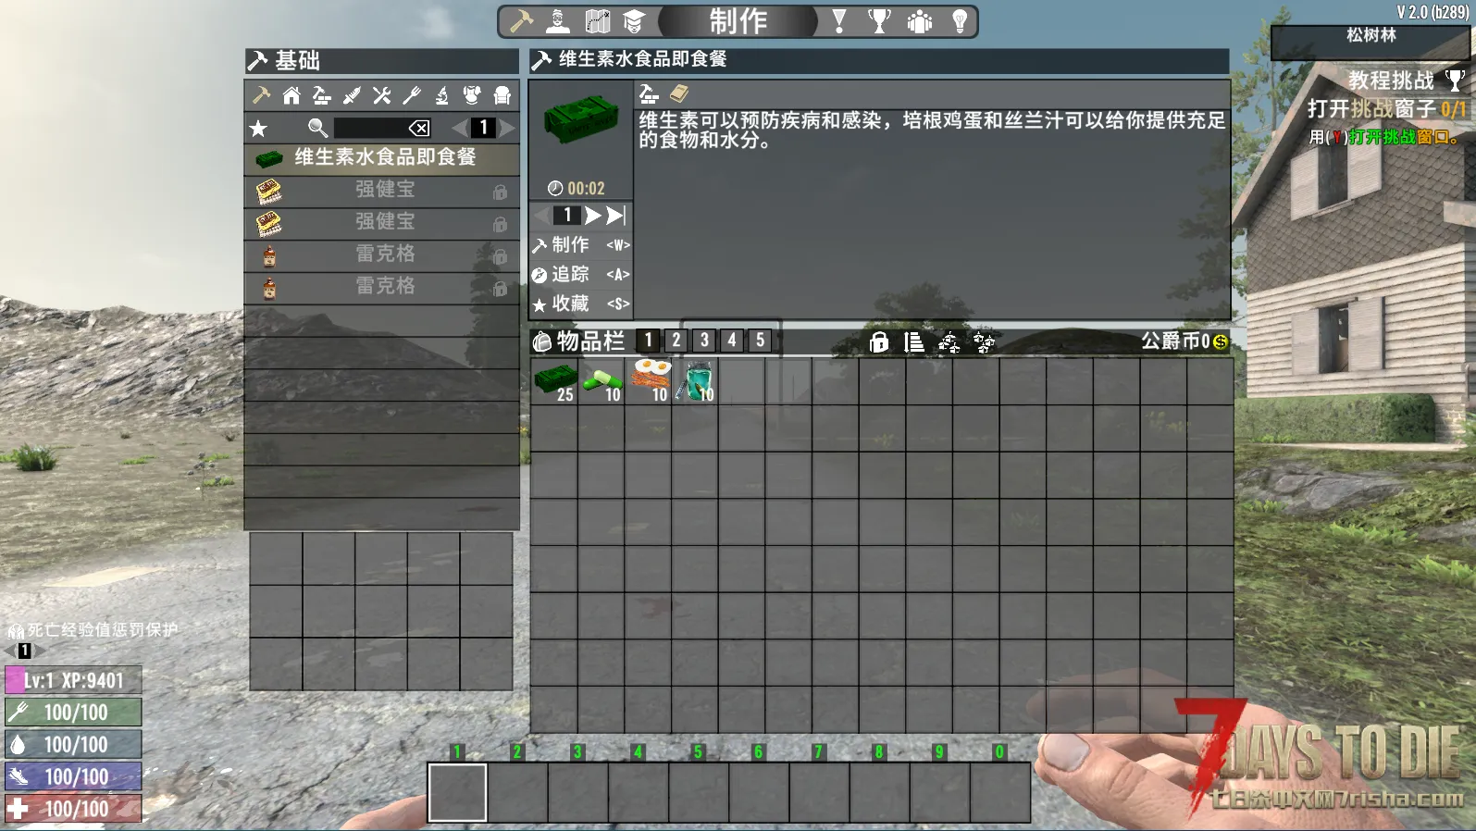This screenshot has width=1476, height=831.
Task: Click the health cross 100/100 bar
Action: point(73,809)
